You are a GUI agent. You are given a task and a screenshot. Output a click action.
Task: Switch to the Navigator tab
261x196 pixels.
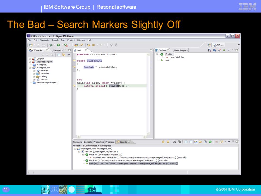(x=58, y=50)
